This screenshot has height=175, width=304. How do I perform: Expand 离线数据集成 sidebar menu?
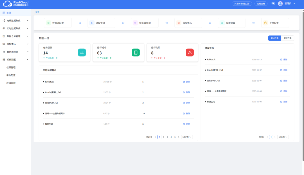[x=15, y=21]
